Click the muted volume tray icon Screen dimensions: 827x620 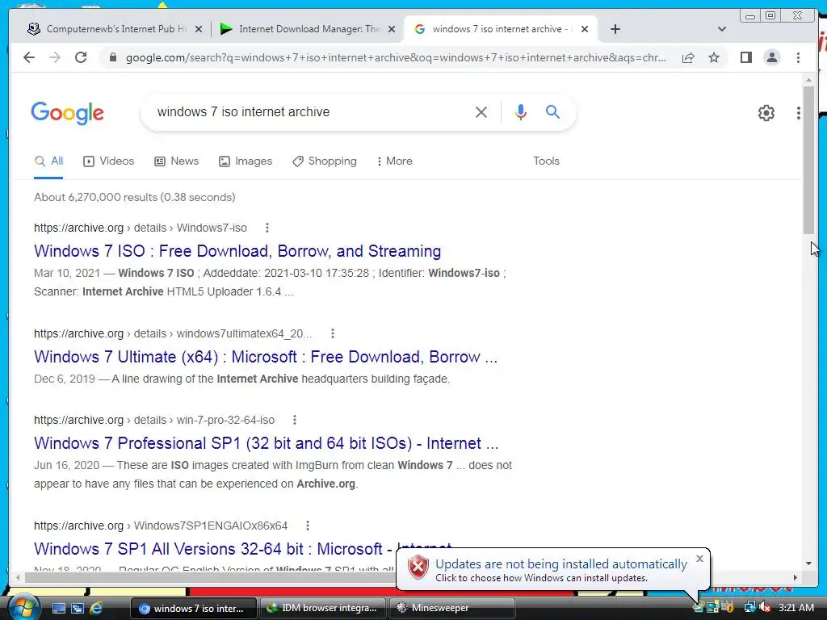pos(764,608)
